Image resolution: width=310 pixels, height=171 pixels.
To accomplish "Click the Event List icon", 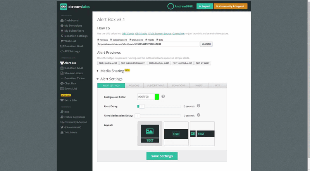I will 62,89.
